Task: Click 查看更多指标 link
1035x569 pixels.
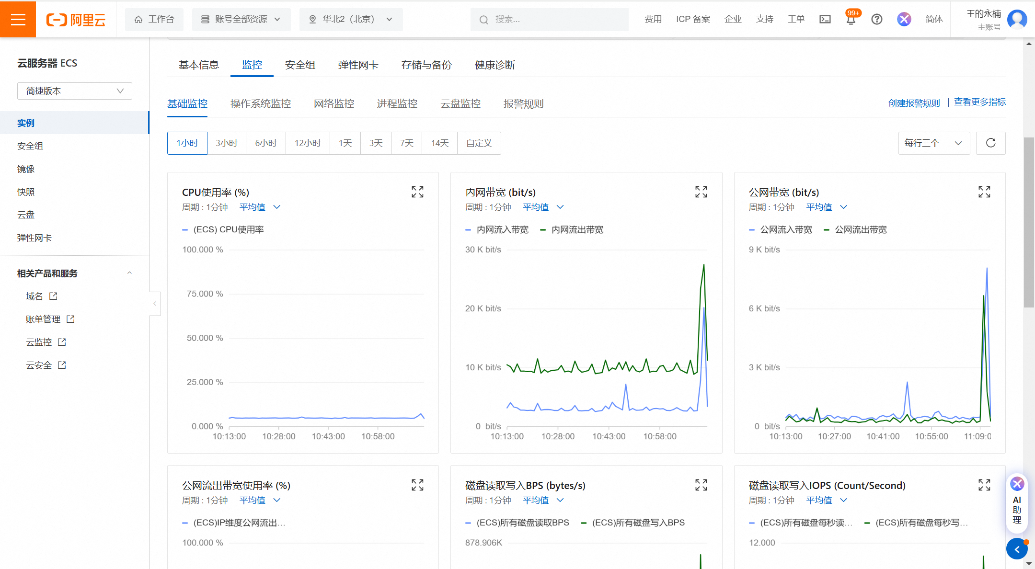Action: pyautogui.click(x=980, y=102)
